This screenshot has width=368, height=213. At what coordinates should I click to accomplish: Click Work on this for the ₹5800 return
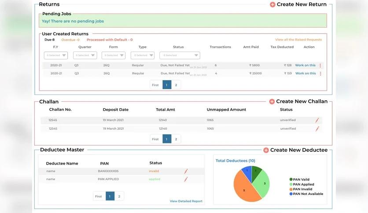(x=305, y=65)
